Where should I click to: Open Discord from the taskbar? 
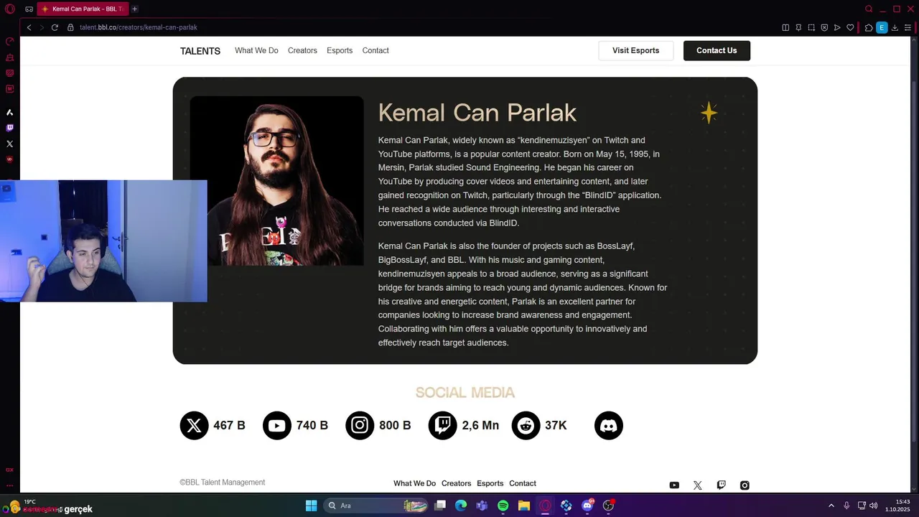[587, 506]
